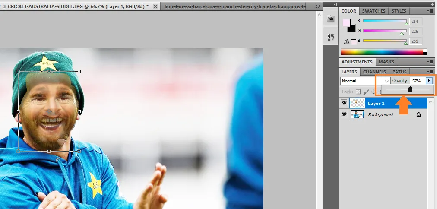Select the gamut-safe color swatch beside warning
The width and height of the screenshot is (437, 209).
(x=353, y=42)
